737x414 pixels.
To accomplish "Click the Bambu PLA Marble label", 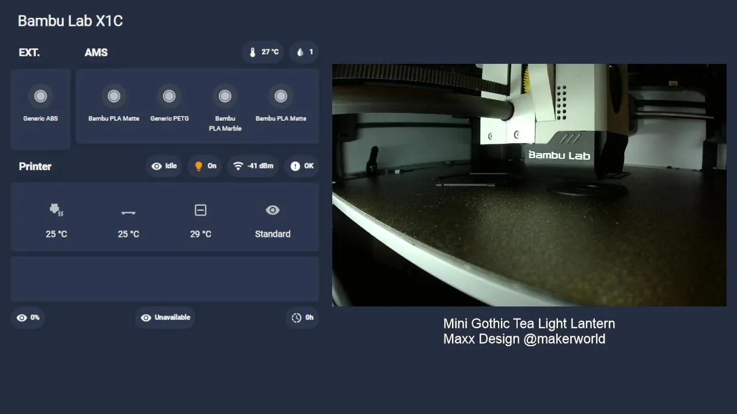I will click(x=225, y=124).
